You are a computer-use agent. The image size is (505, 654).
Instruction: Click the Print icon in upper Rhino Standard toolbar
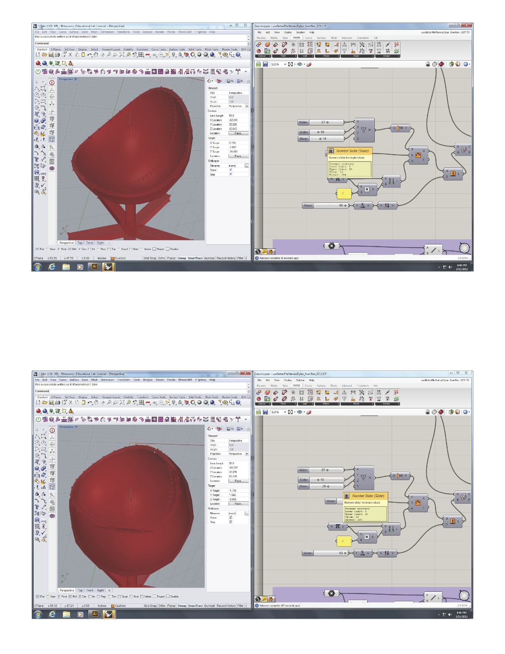[x=57, y=55]
